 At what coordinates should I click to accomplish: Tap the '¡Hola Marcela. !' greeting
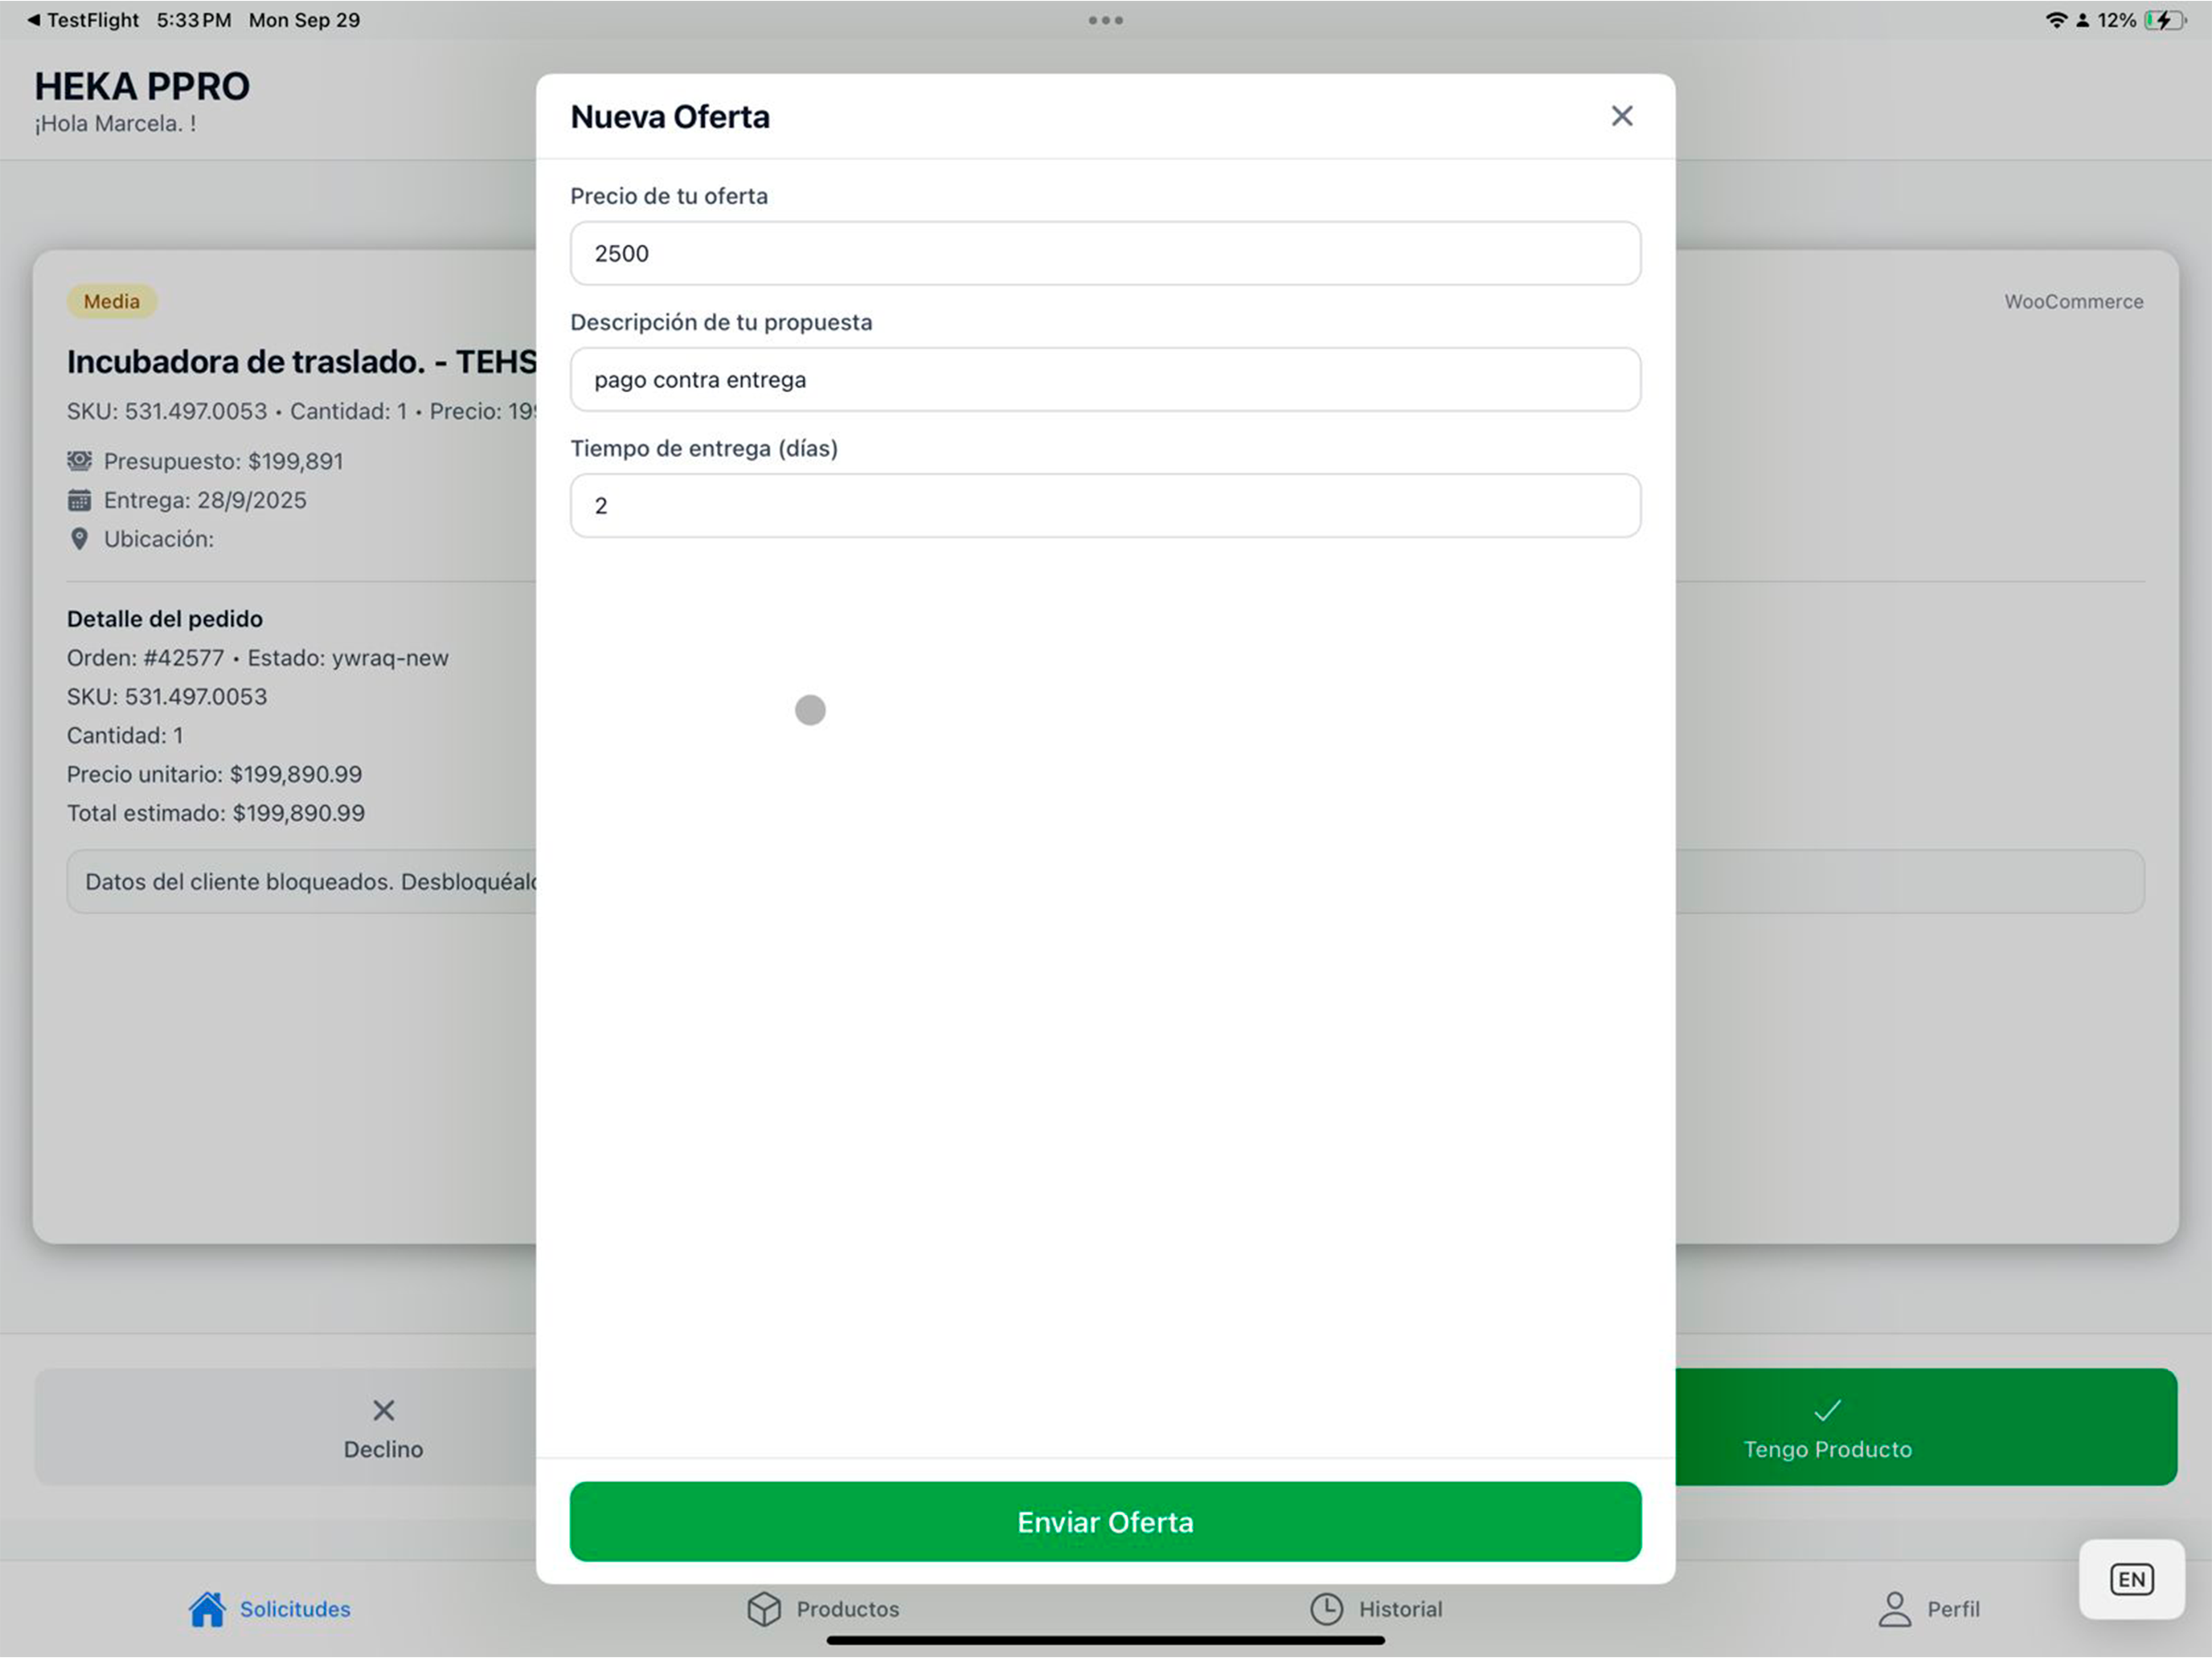pyautogui.click(x=115, y=124)
